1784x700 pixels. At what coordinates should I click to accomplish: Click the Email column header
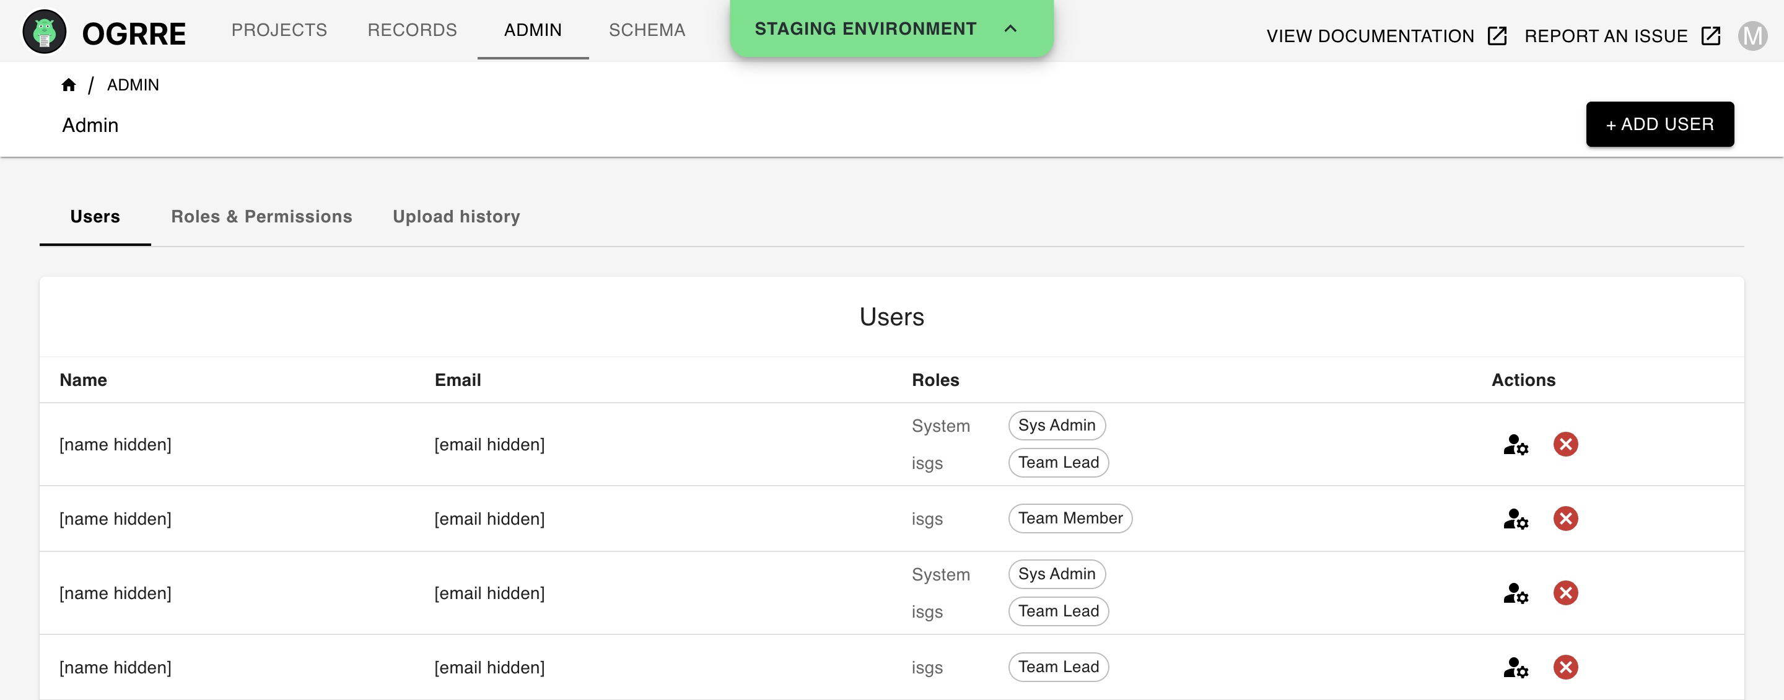[458, 380]
